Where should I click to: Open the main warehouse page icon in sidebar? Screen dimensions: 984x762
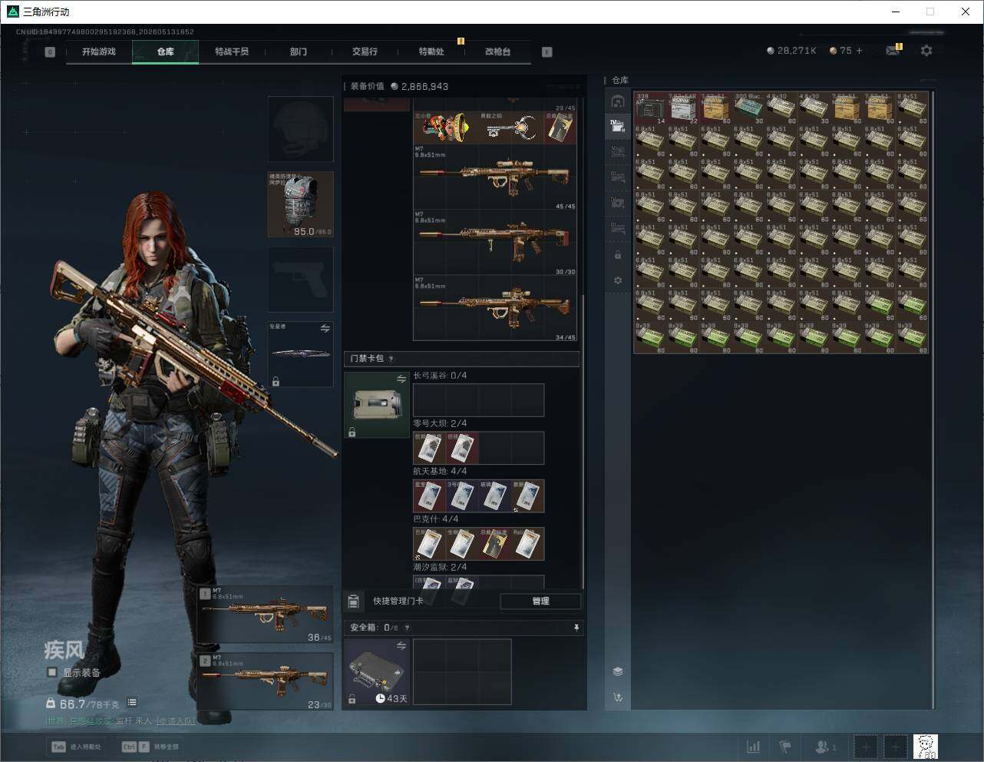[x=618, y=101]
